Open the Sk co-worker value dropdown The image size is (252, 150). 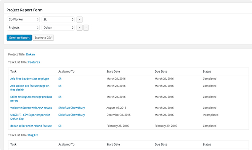[58, 19]
